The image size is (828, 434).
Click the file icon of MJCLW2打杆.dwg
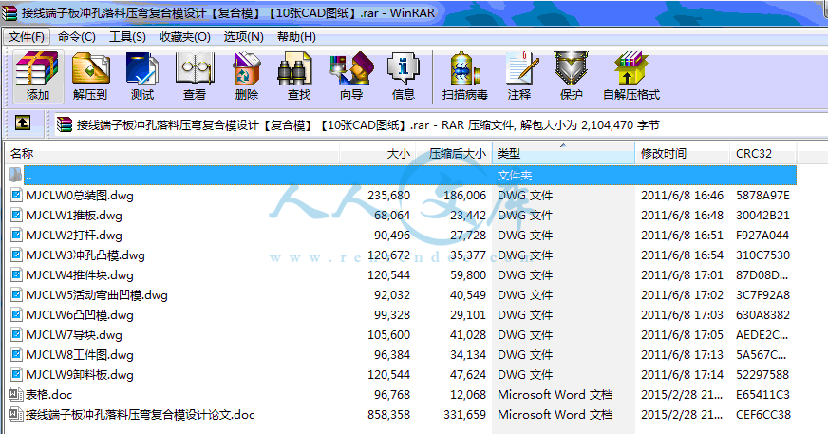pyautogui.click(x=16, y=235)
